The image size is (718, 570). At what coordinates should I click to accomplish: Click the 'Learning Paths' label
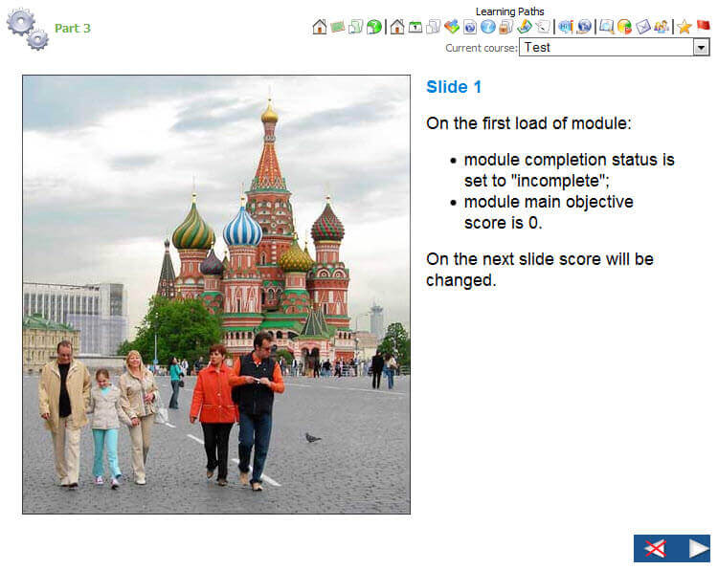509,11
